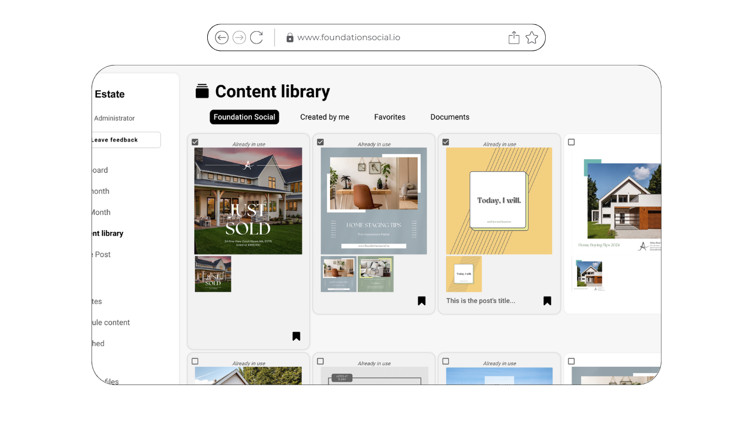This screenshot has height=423, width=753.
Task: Click the bookmark icon on the Today, I will card
Action: (x=547, y=301)
